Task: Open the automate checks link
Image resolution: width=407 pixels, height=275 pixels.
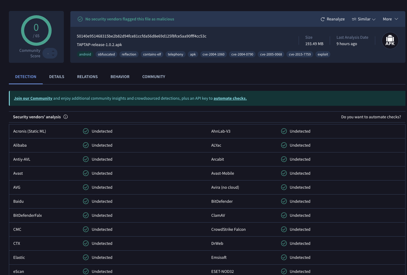Action: (230, 98)
